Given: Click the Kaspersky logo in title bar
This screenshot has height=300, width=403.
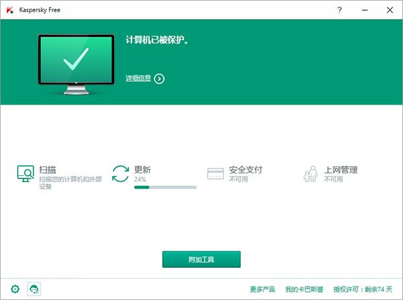Looking at the screenshot, I should pos(9,9).
